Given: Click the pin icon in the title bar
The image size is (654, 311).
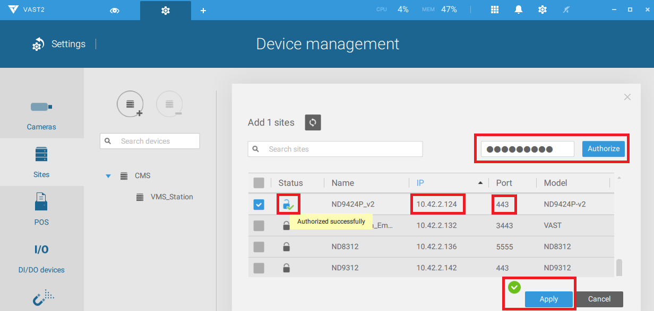Looking at the screenshot, I should coord(566,9).
